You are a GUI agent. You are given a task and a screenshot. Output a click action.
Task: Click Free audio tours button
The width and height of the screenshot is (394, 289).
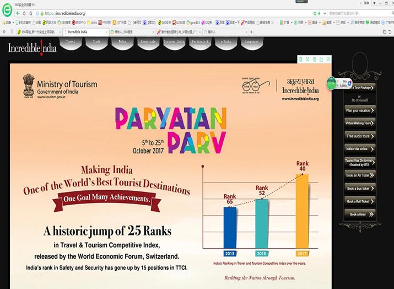(x=360, y=136)
